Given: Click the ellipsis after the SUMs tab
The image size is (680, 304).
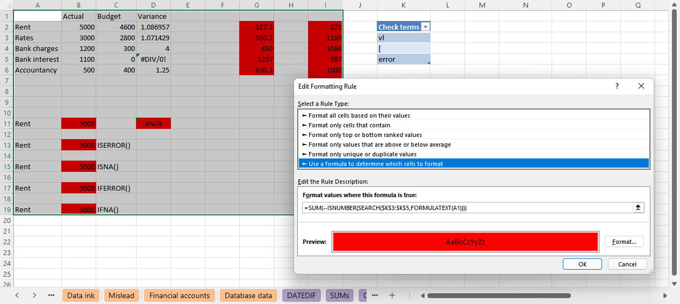Looking at the screenshot, I should click(375, 295).
